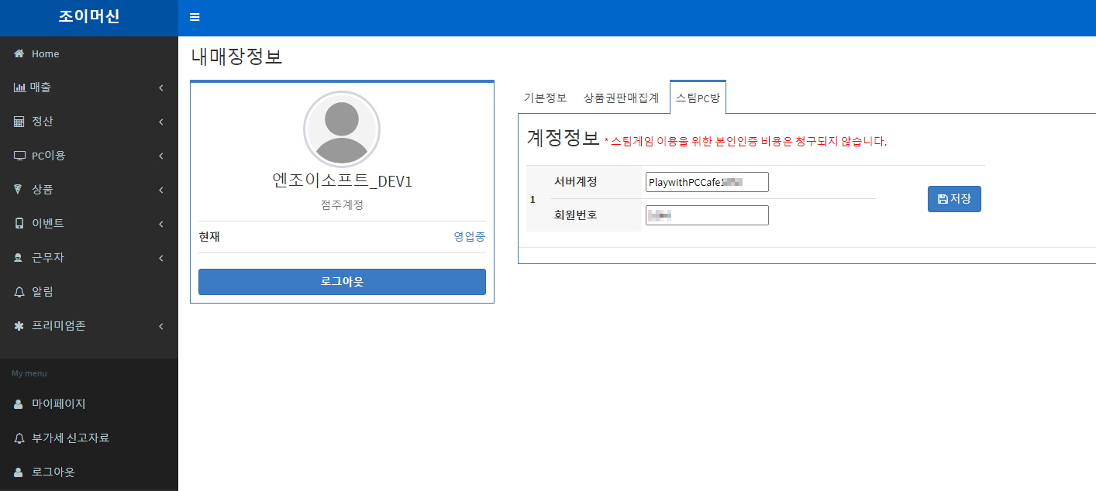Click the Home icon in sidebar
The image size is (1096, 491).
pyautogui.click(x=19, y=54)
